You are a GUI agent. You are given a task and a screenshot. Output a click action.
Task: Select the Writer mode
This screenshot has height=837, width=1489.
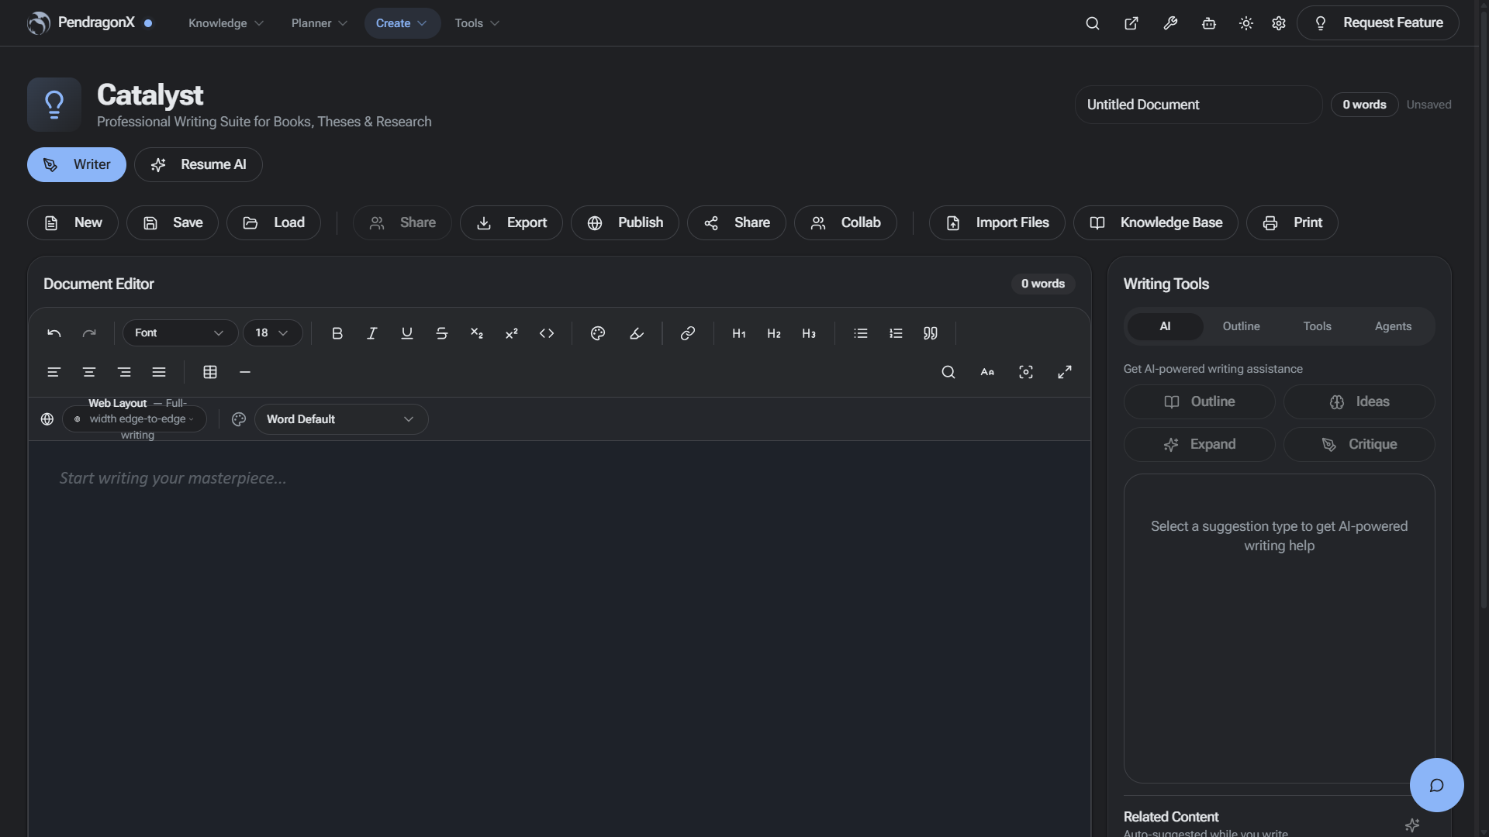pyautogui.click(x=77, y=165)
